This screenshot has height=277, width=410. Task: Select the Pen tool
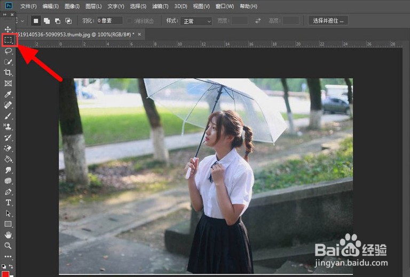[8, 192]
